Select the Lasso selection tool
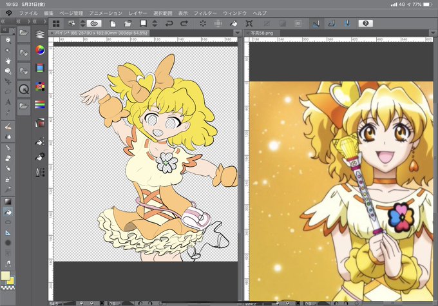The width and height of the screenshot is (438, 306). pos(8,91)
